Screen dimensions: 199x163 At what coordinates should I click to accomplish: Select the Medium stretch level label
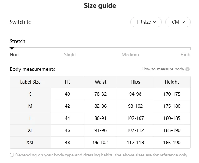click(x=130, y=55)
